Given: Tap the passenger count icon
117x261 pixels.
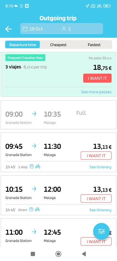Looking at the screenshot, I should [x=64, y=29].
